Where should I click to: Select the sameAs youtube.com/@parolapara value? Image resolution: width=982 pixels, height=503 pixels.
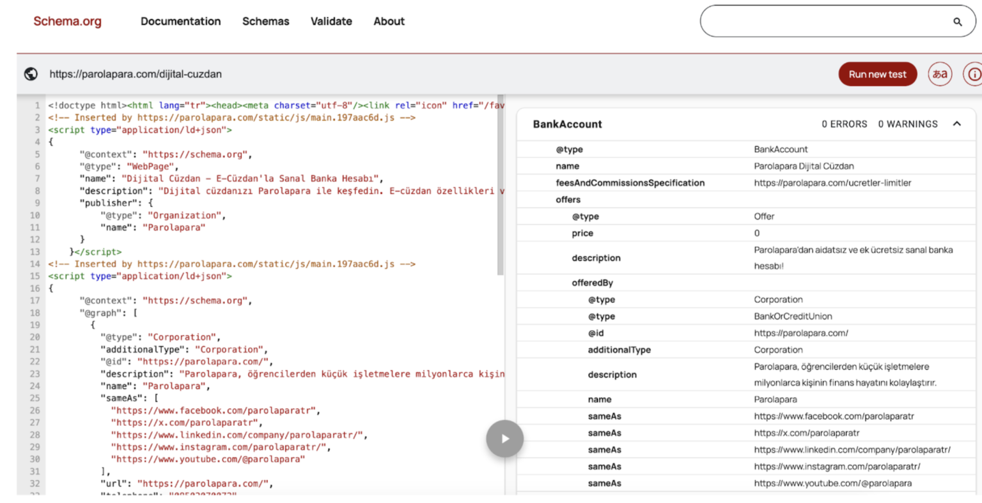832,483
